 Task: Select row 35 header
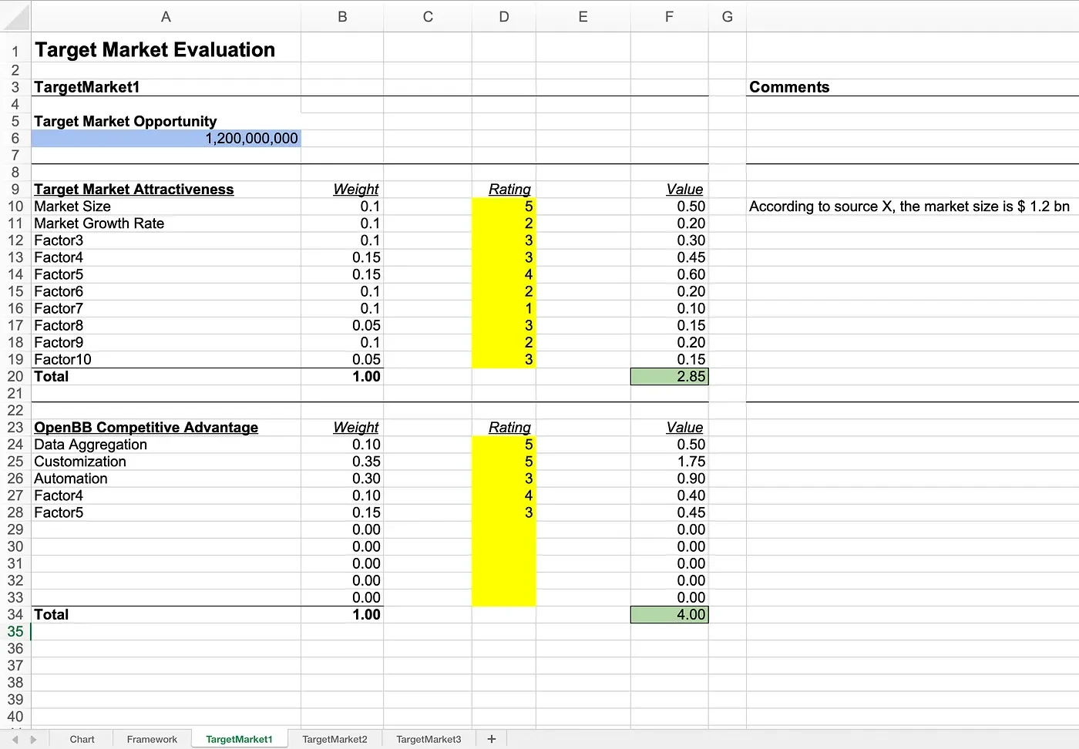click(15, 632)
